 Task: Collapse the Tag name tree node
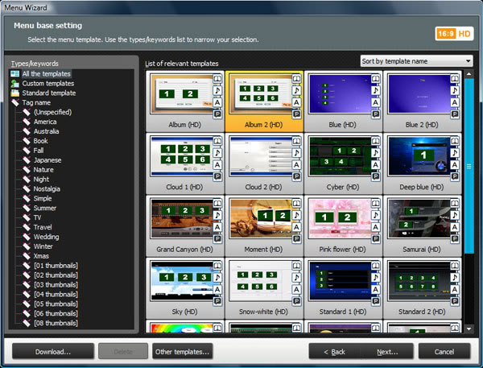[x=14, y=102]
